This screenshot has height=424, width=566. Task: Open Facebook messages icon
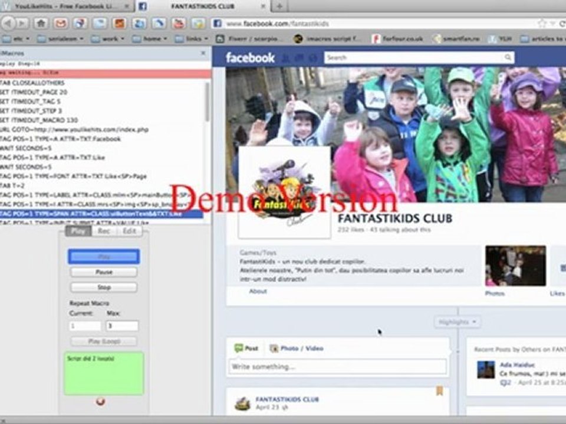click(x=299, y=58)
